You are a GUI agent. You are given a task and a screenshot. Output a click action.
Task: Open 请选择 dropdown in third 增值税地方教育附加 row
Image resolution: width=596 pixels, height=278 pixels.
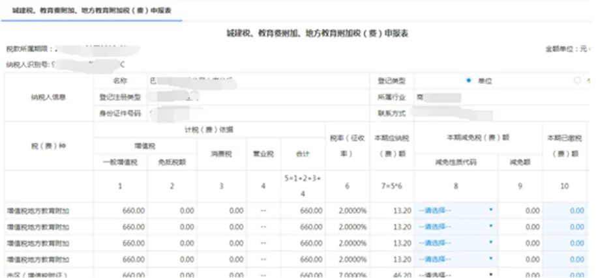(x=456, y=243)
